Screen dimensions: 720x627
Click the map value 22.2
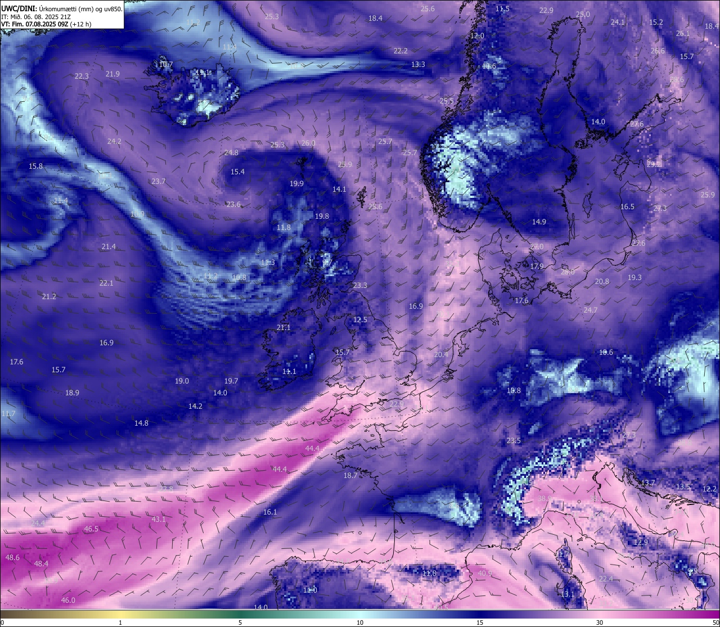point(400,51)
